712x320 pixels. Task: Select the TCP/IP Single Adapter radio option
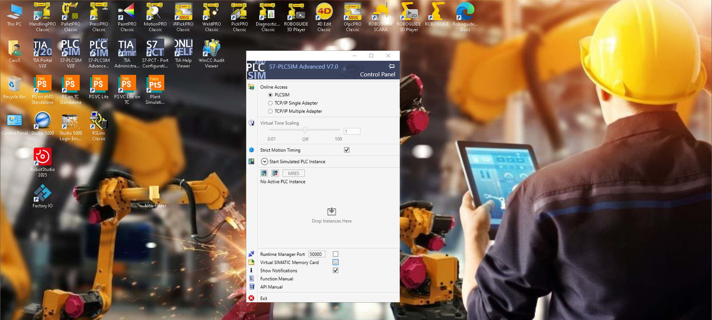pos(270,103)
